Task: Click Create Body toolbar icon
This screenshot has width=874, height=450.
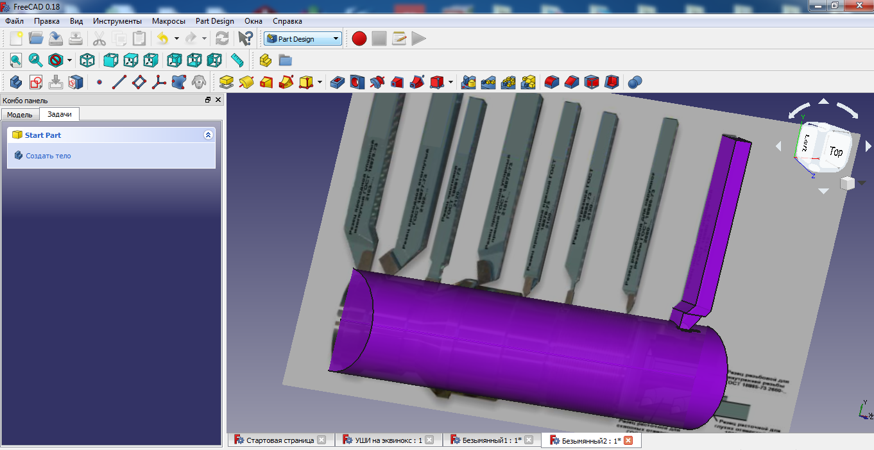Action: click(x=16, y=82)
